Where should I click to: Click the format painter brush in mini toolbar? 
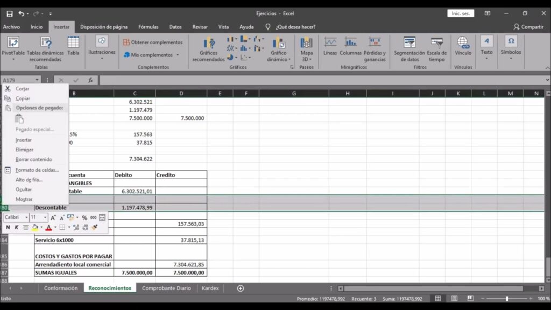[x=95, y=228]
